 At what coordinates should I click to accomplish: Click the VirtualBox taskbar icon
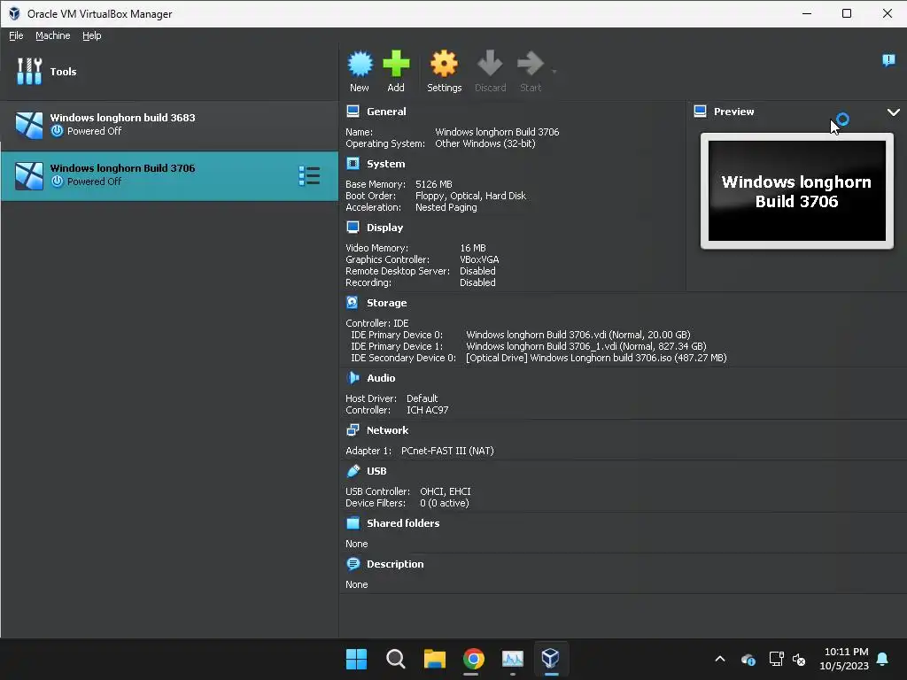pyautogui.click(x=550, y=659)
